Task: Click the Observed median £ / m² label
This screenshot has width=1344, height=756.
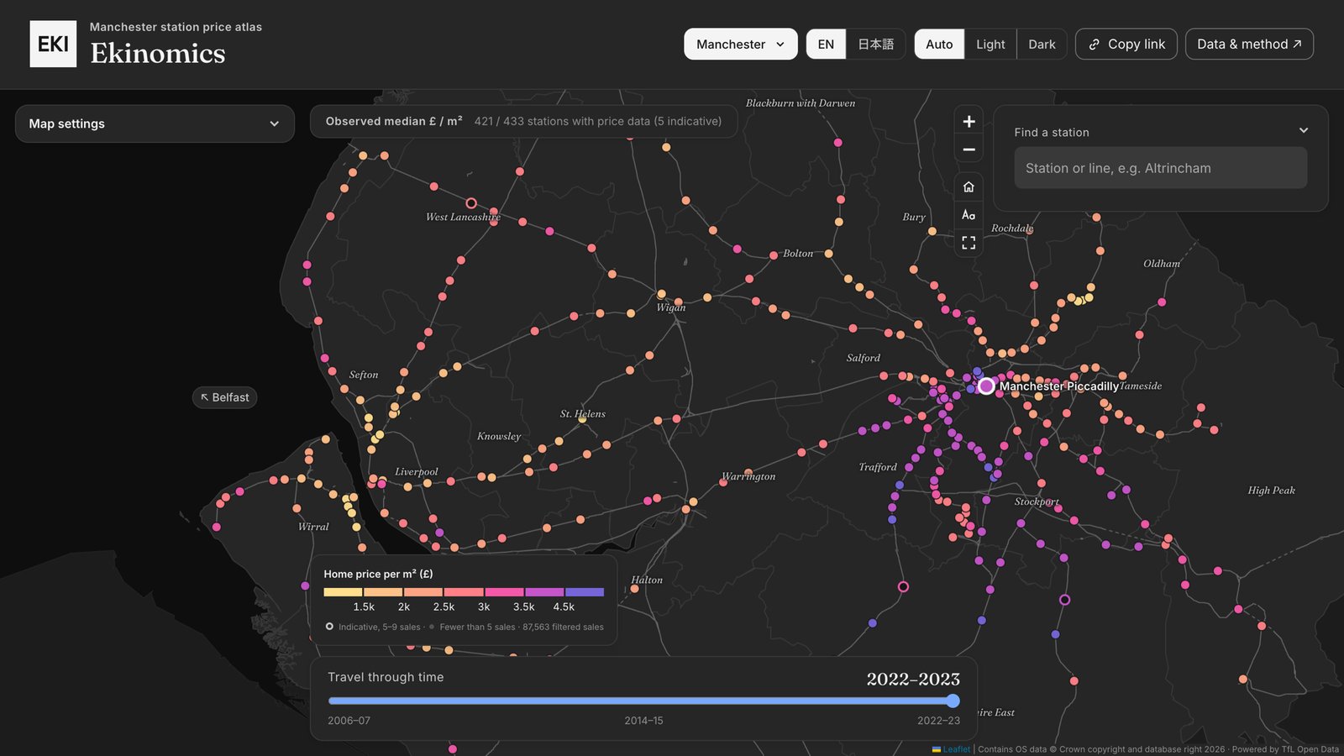Action: [x=394, y=121]
